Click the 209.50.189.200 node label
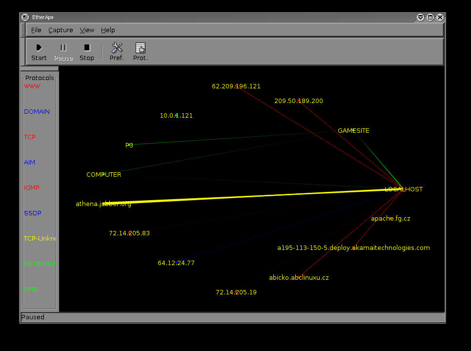 tap(299, 101)
